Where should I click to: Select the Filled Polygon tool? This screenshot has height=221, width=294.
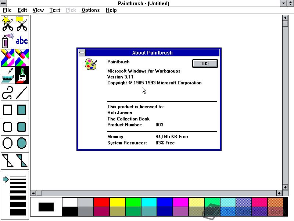(22, 161)
